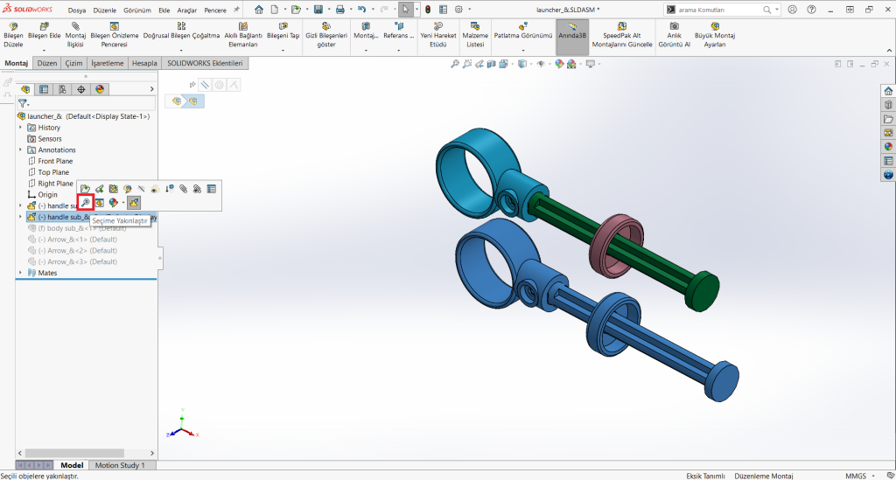Click the Save disk icon
This screenshot has height=480, width=896.
click(318, 10)
